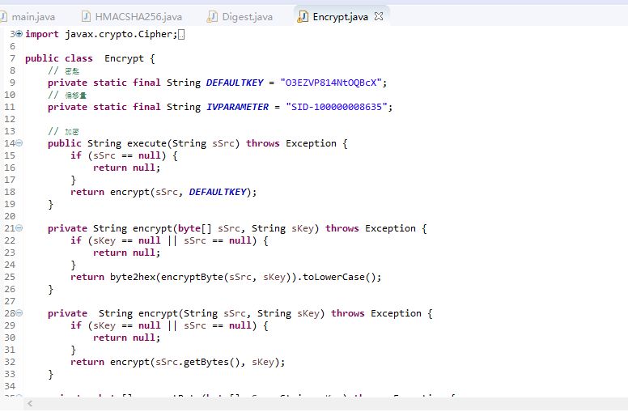Click getBytes() on line 32
628x412 pixels.
point(211,362)
